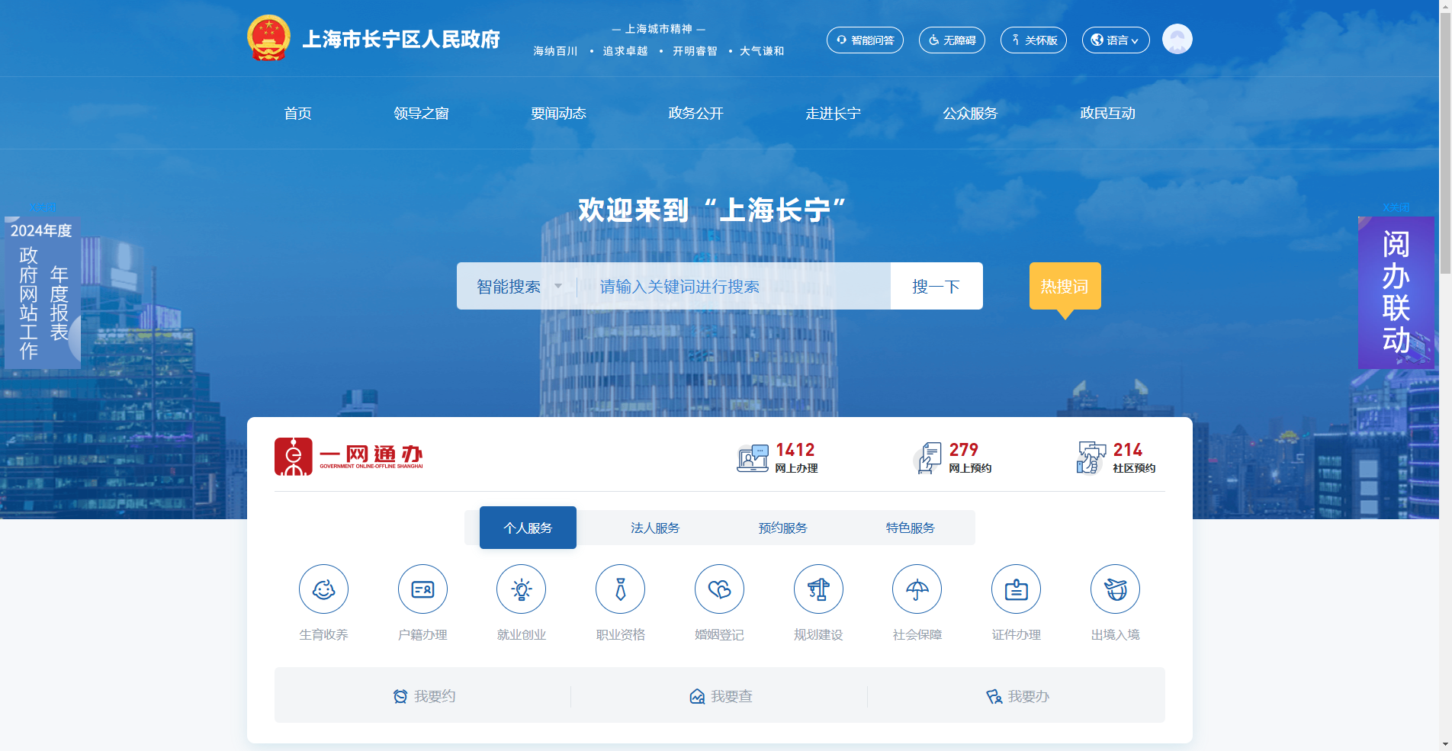Click the 搜一下 search button

[936, 286]
